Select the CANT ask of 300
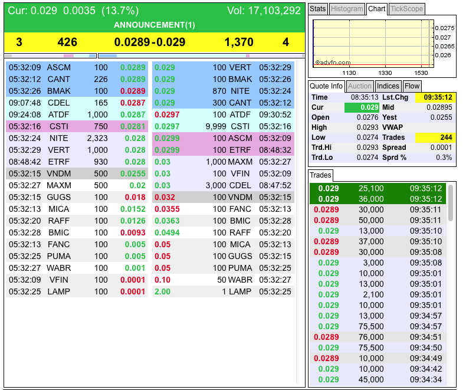The width and height of the screenshot is (466, 390). tap(223, 103)
